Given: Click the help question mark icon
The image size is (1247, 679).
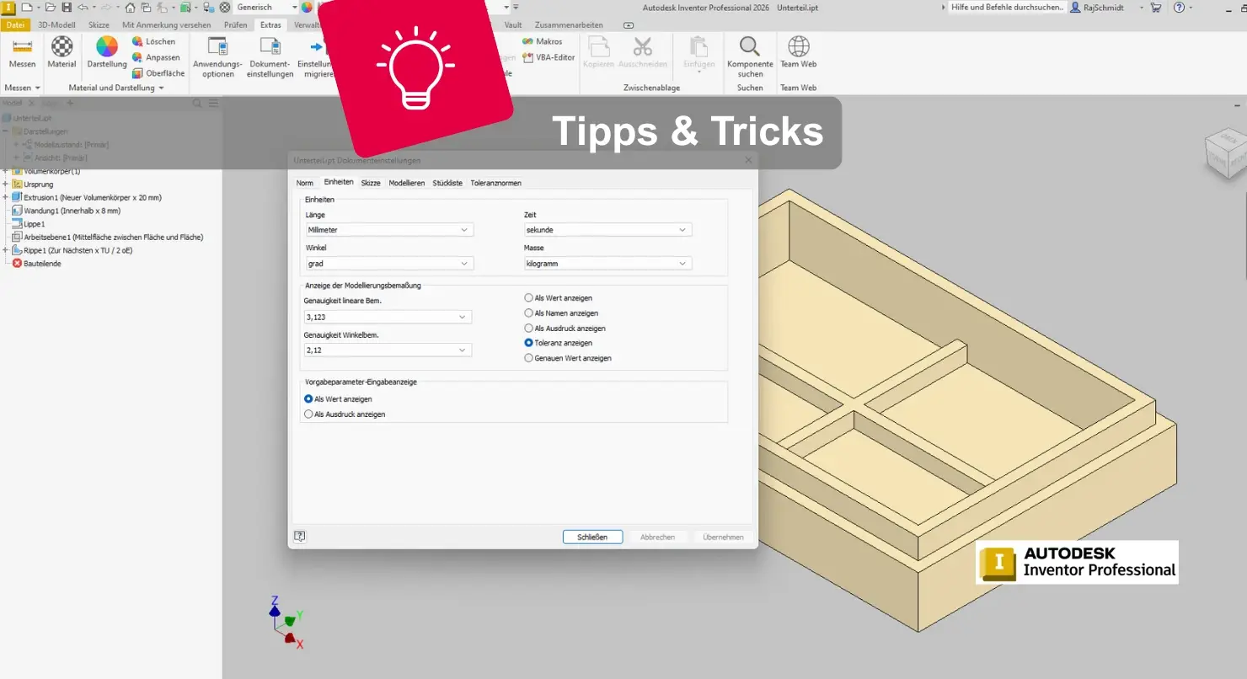Looking at the screenshot, I should point(1179,8).
